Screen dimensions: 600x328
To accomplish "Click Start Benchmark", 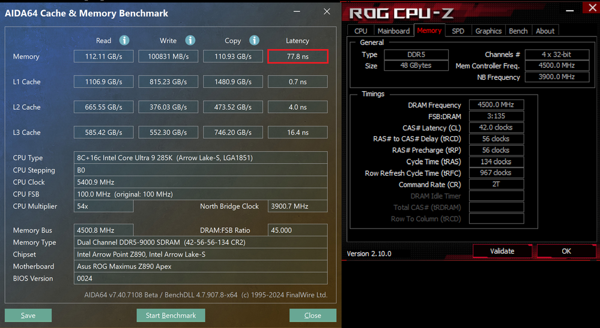I will point(171,315).
